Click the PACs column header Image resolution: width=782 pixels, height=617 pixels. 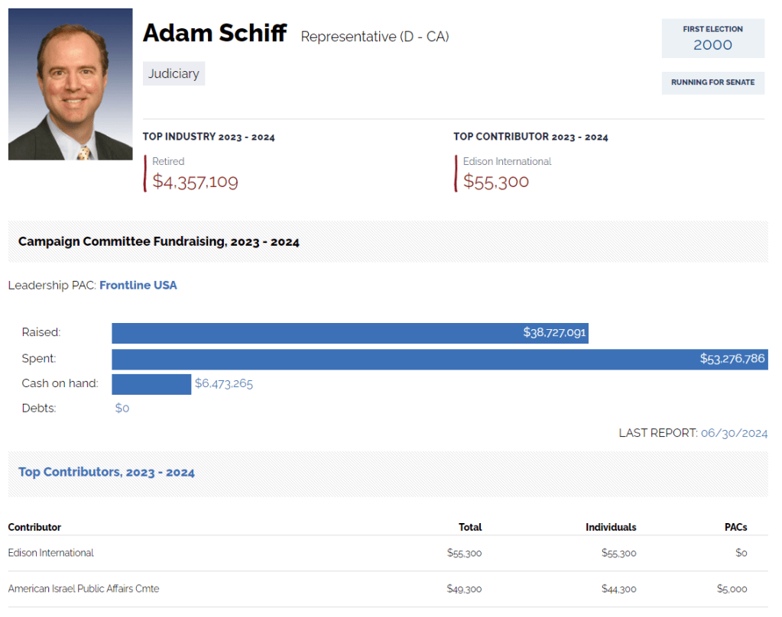tap(735, 527)
